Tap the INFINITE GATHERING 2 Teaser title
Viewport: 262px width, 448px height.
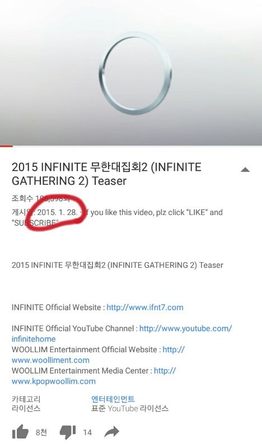(106, 174)
